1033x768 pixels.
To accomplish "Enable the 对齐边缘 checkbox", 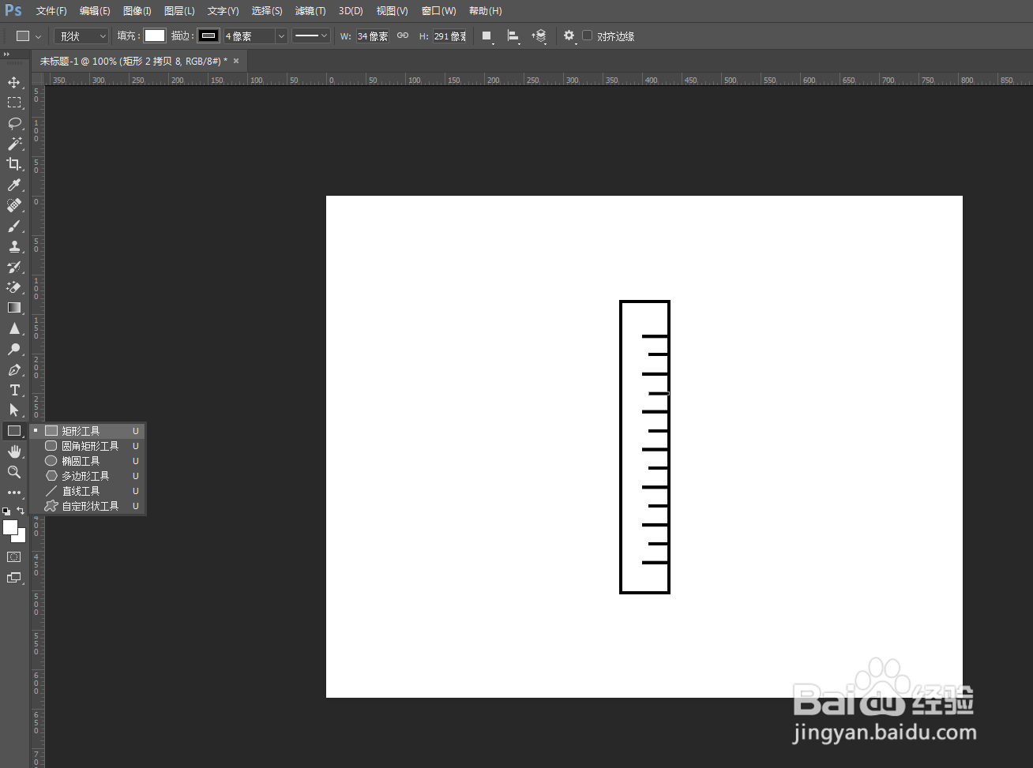I will 588,36.
